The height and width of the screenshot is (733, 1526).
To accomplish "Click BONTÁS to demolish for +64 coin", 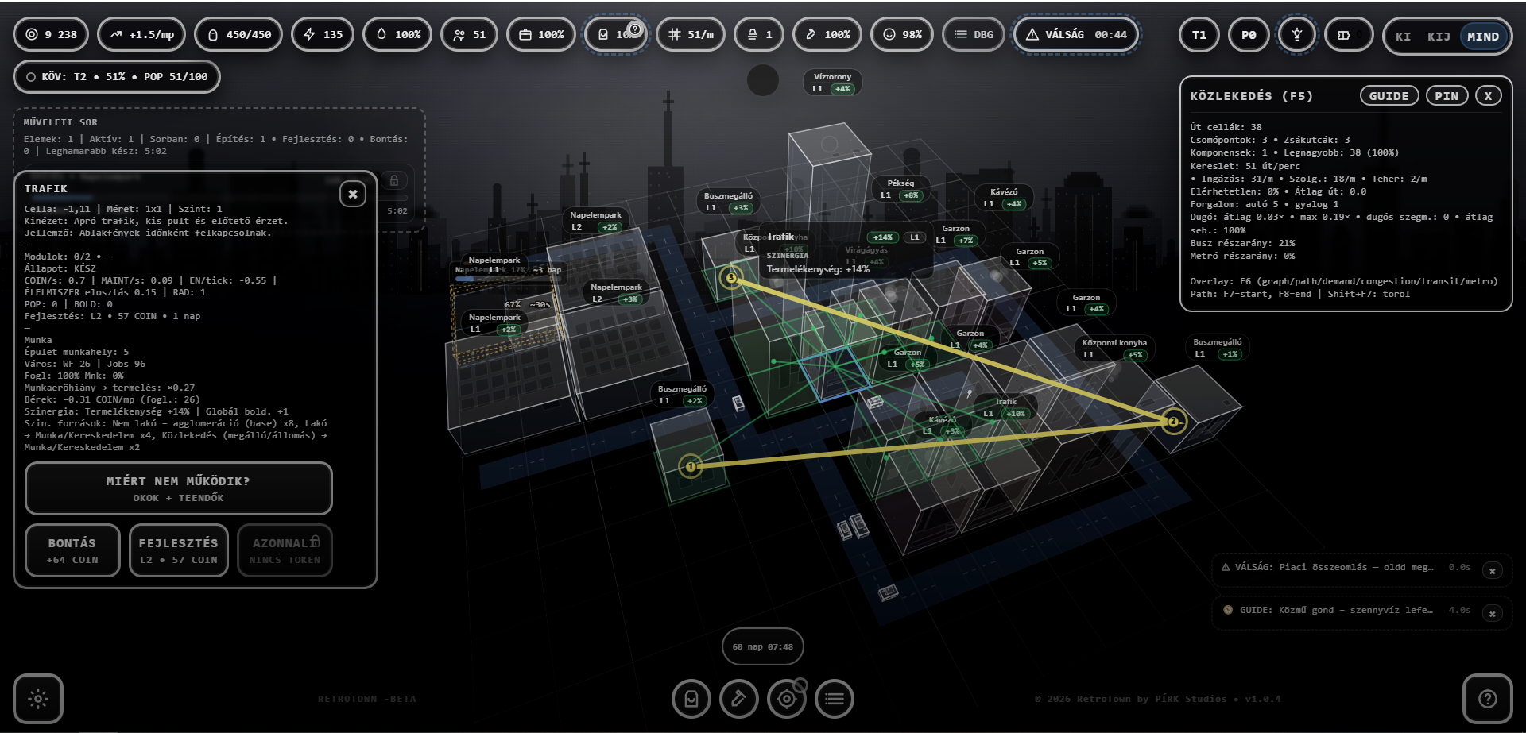I will click(x=72, y=550).
